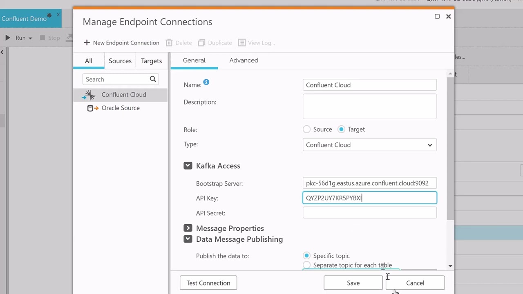523x294 pixels.
Task: Click the 'Publish the data to:' label
Action: pyautogui.click(x=222, y=256)
